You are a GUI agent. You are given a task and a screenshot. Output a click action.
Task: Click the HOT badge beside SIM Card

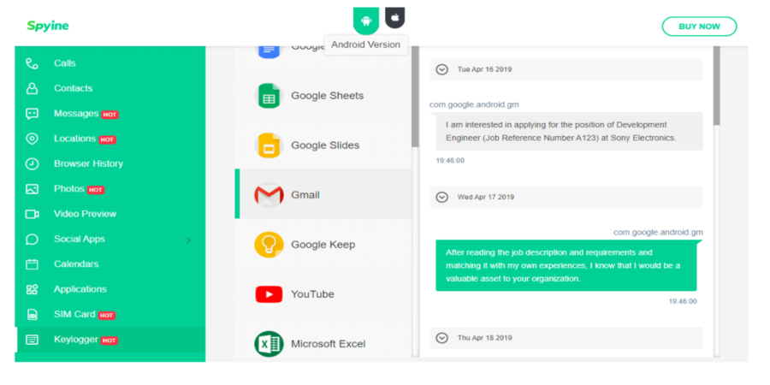tap(107, 316)
